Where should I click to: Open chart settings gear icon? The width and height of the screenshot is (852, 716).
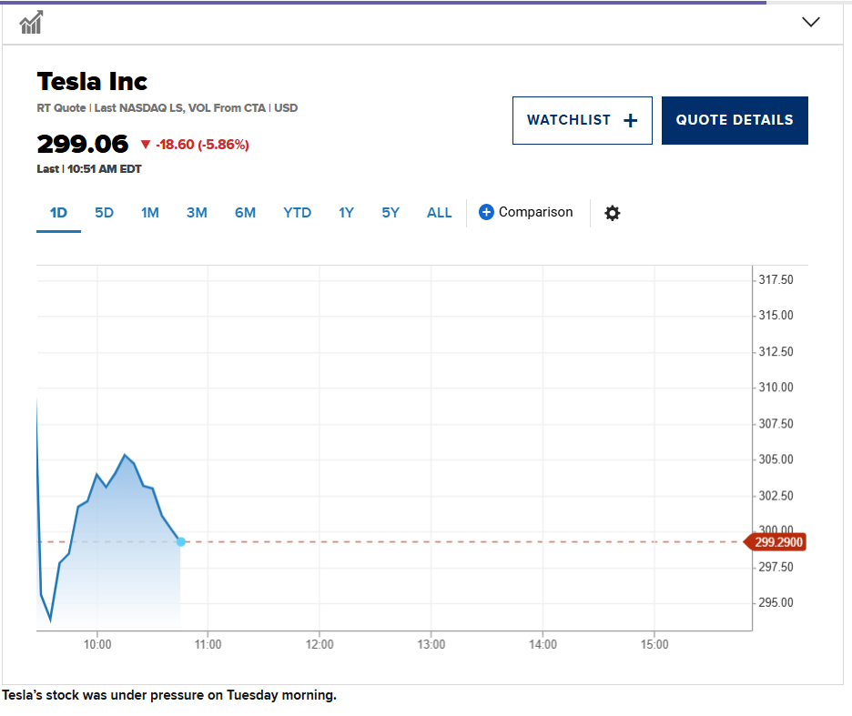point(613,213)
